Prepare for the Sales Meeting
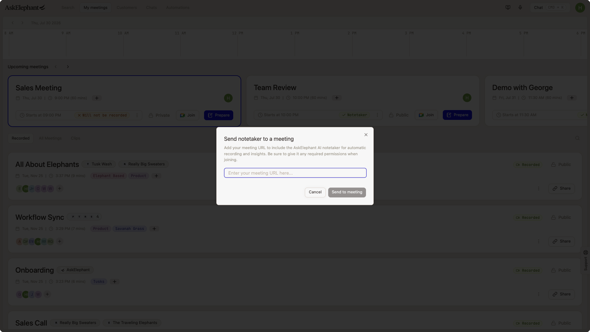The width and height of the screenshot is (590, 332). (x=218, y=115)
